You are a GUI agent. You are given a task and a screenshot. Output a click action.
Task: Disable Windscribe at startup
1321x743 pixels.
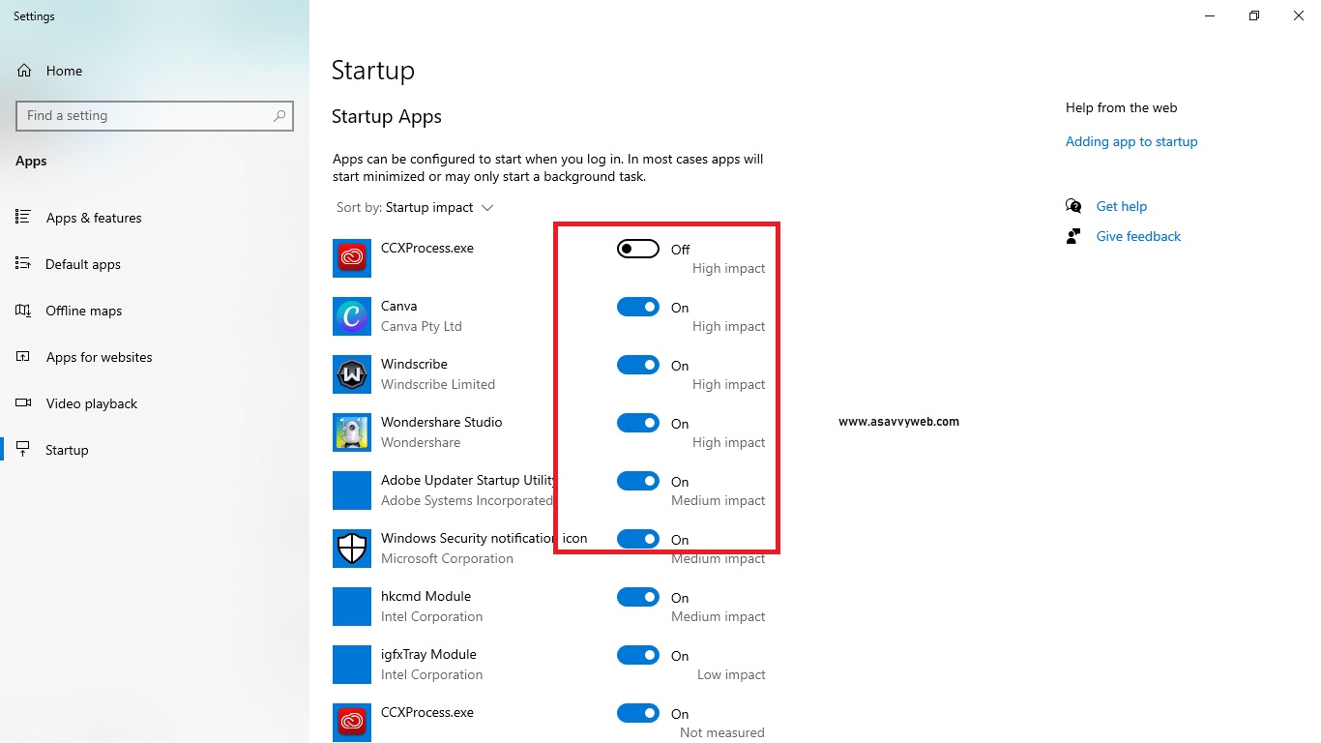637,365
